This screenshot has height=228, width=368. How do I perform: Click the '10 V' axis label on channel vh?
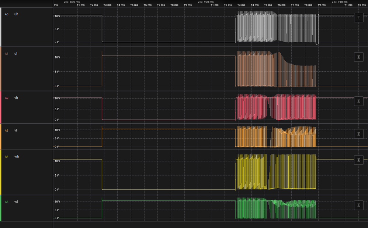pyautogui.click(x=57, y=99)
